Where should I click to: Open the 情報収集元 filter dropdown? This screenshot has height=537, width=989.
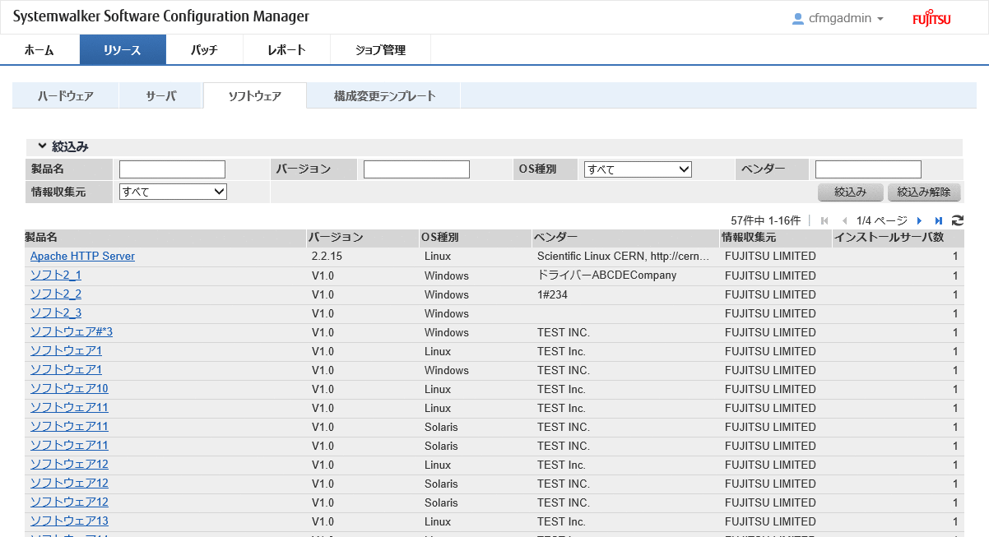click(x=173, y=192)
